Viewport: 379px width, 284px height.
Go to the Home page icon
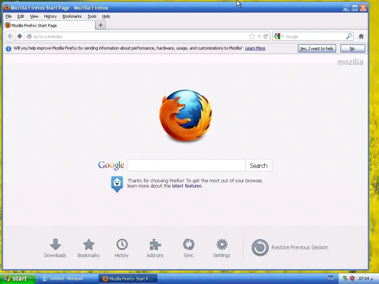[x=361, y=37]
